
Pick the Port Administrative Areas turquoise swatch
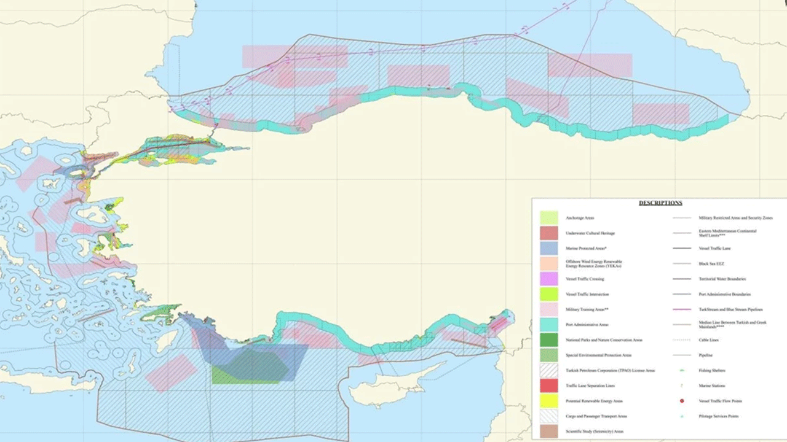pyautogui.click(x=548, y=325)
